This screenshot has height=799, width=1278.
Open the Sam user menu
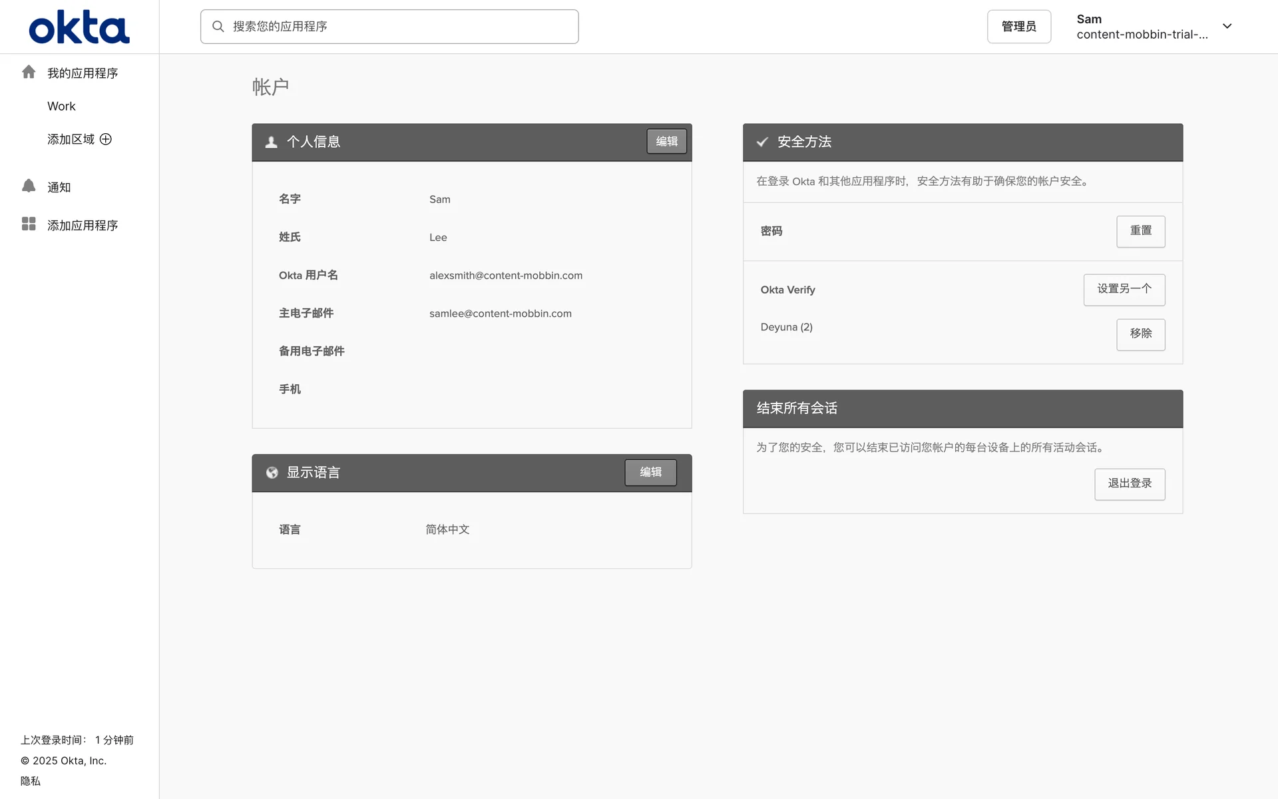[1142, 27]
